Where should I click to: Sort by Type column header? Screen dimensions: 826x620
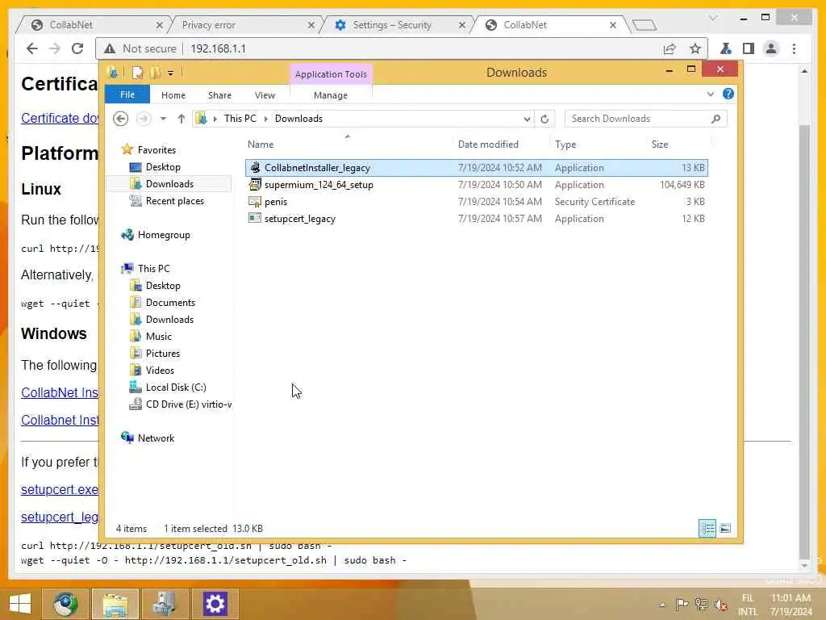(x=565, y=144)
